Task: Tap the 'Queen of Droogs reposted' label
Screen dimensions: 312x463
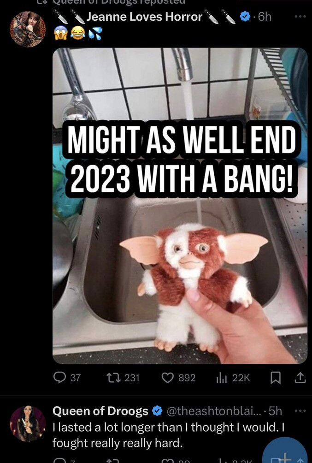Action: click(x=119, y=2)
